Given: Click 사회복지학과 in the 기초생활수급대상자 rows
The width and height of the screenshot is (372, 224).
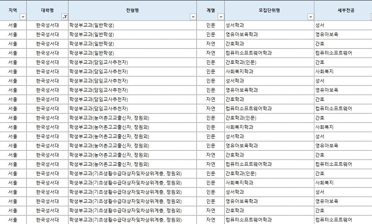Looking at the screenshot, I should [239, 183].
